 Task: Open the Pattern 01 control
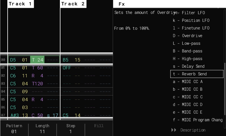coord(14,128)
